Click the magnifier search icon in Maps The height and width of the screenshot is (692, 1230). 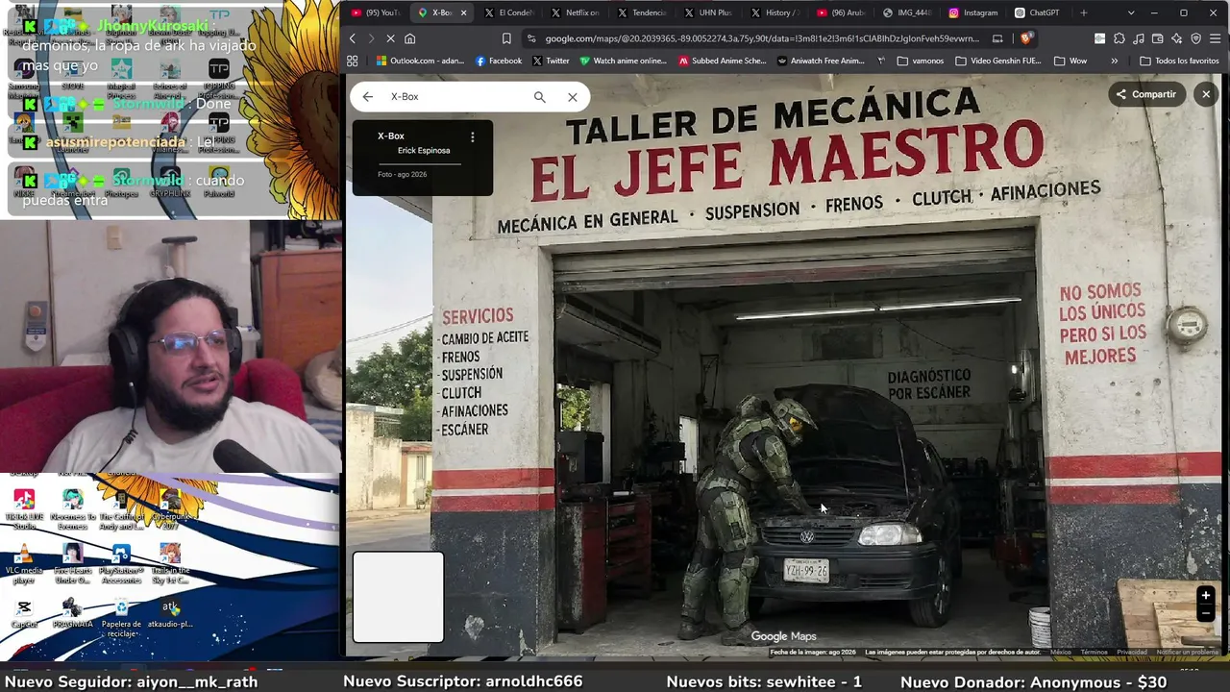(x=539, y=97)
